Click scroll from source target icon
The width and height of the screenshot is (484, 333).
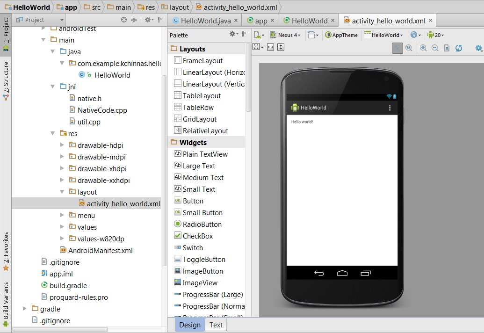(x=124, y=20)
